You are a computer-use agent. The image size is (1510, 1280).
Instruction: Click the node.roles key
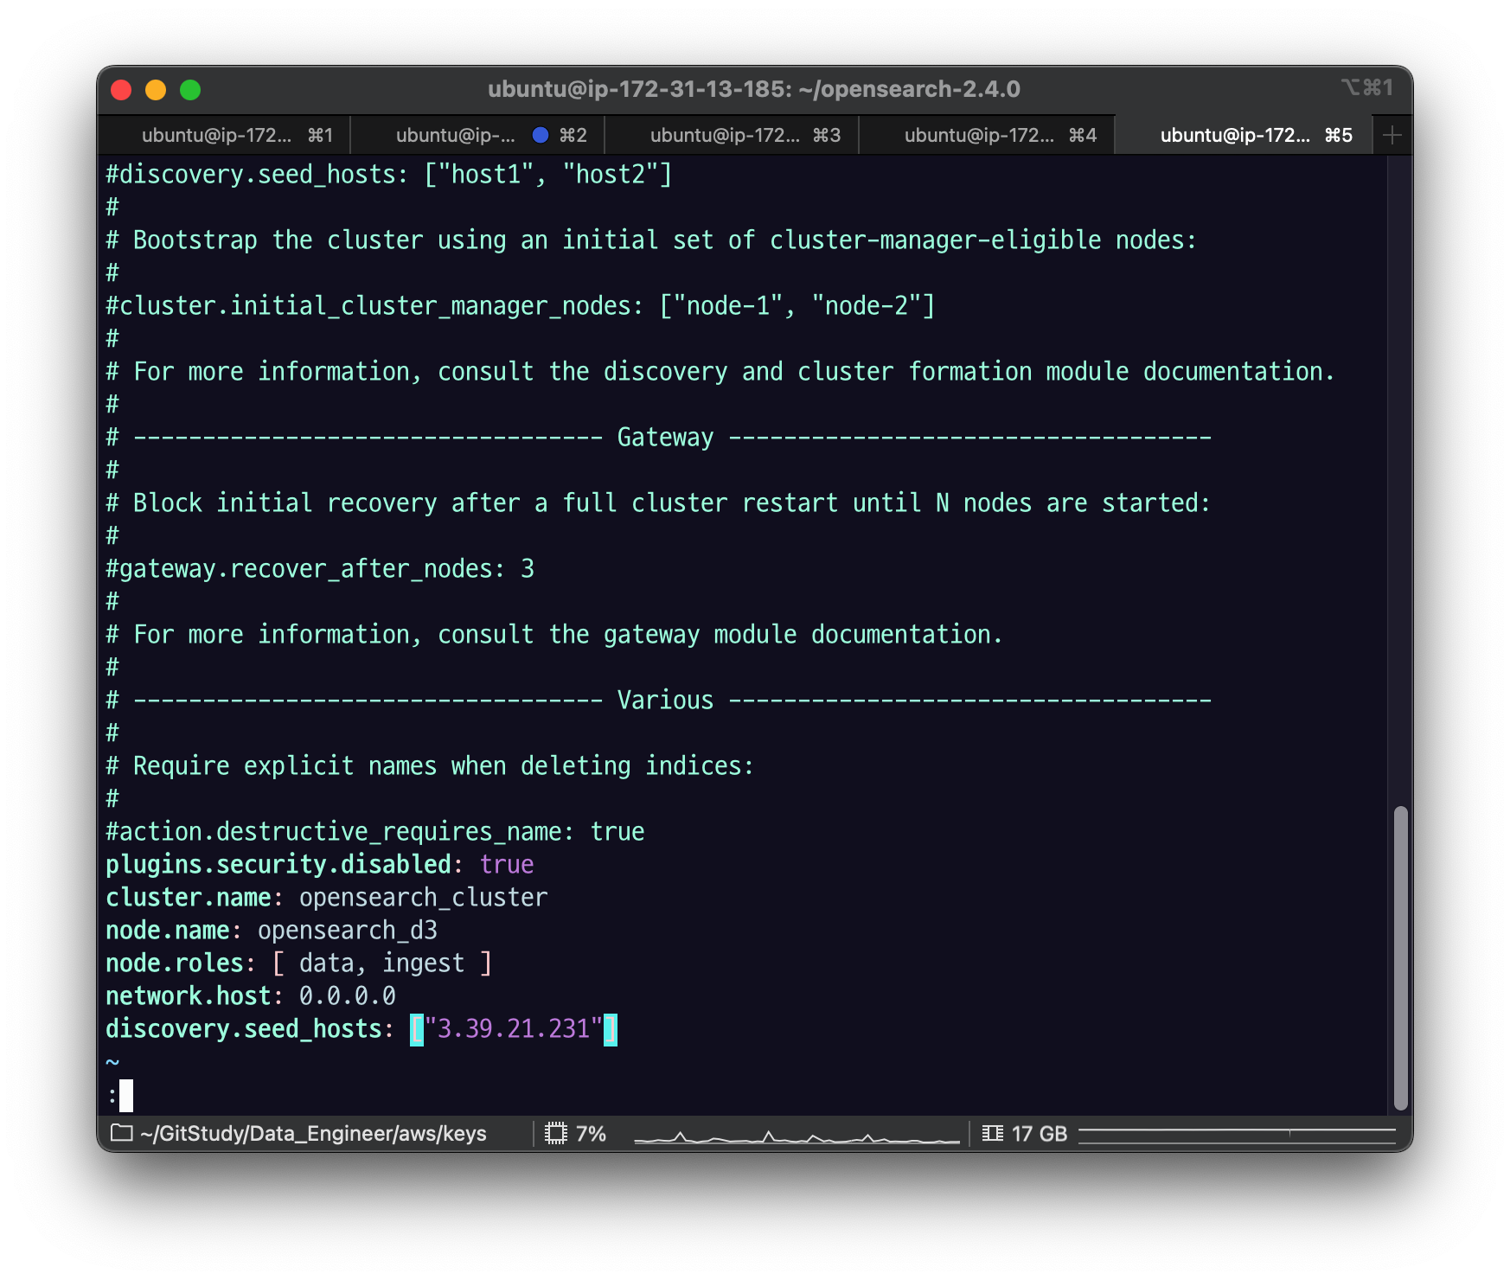click(175, 963)
